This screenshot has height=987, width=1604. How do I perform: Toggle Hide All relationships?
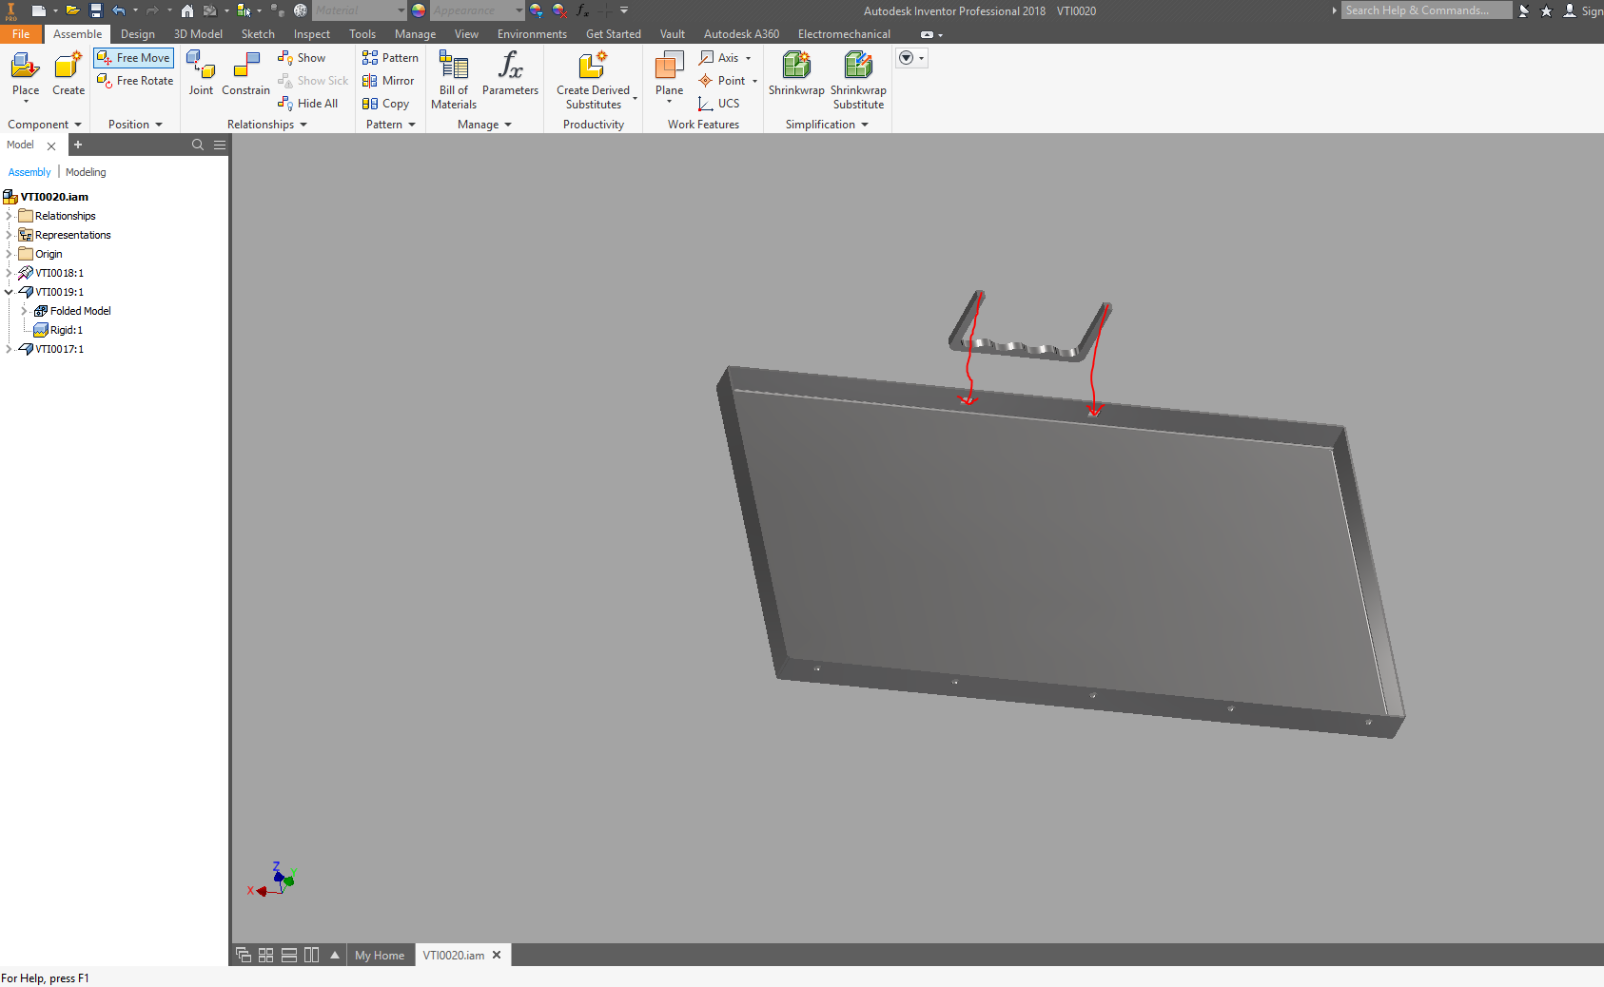coord(308,104)
